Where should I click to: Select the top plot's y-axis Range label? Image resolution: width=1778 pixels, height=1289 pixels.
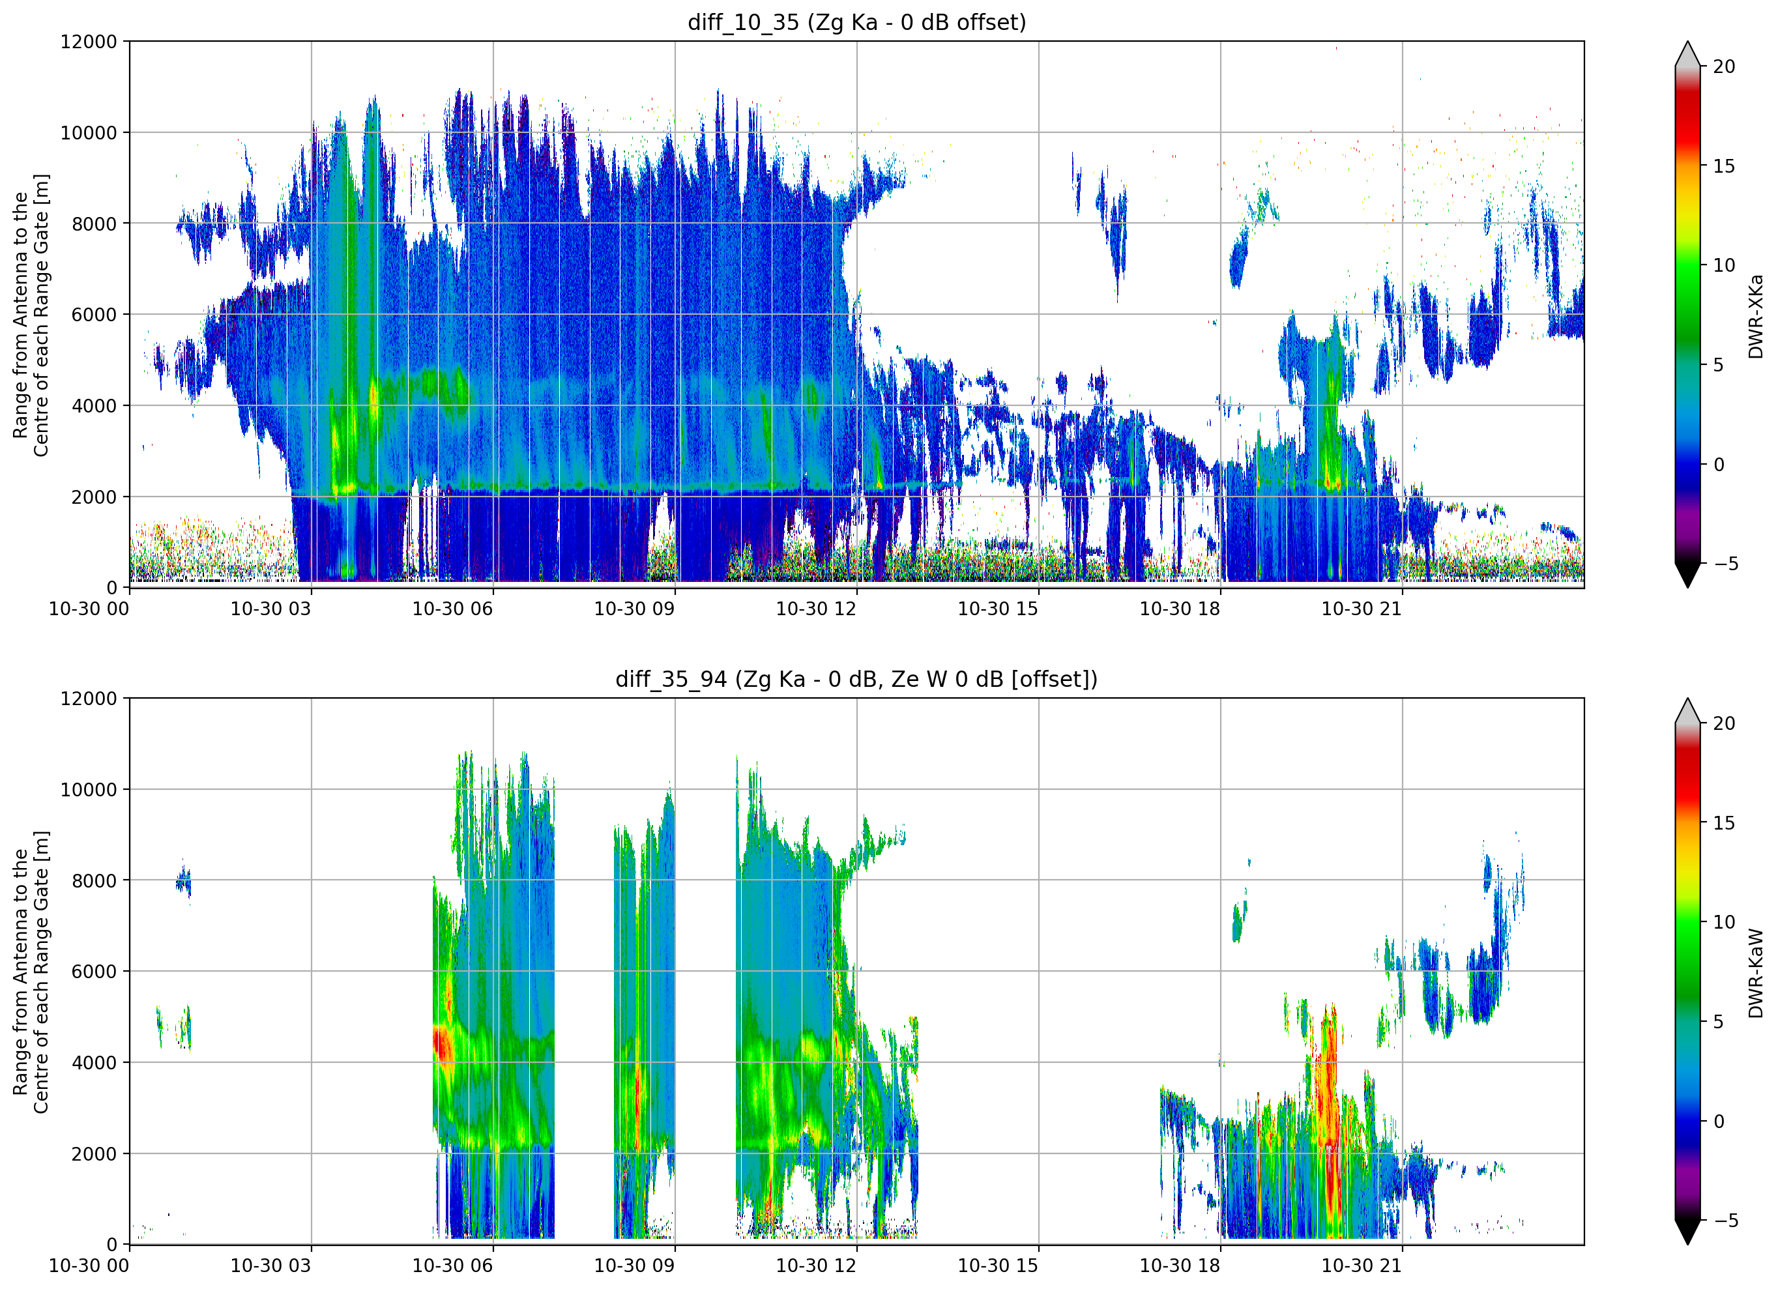[31, 315]
